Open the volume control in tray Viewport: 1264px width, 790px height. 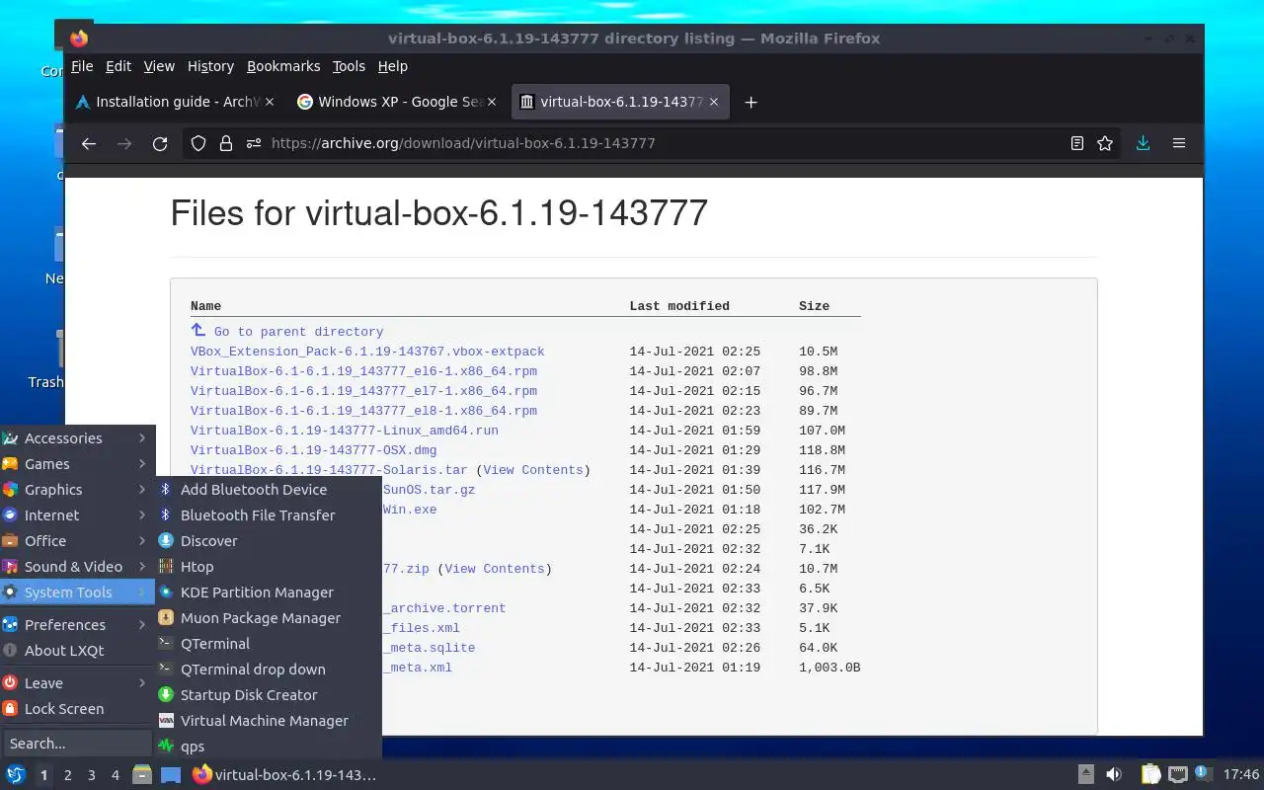(1114, 775)
